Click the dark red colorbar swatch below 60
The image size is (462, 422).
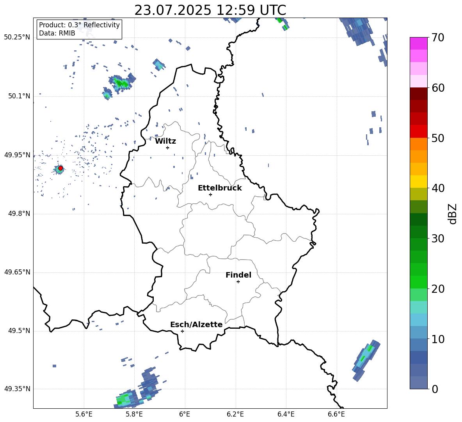point(419,94)
